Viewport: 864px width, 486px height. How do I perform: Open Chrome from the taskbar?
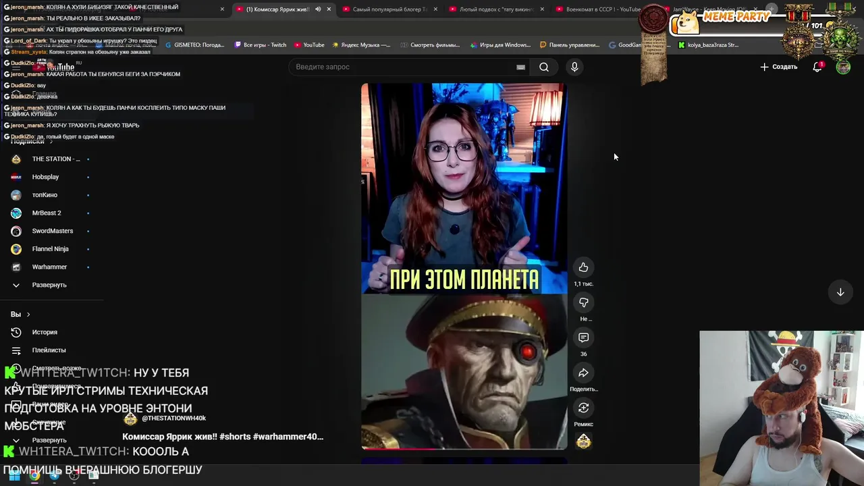tap(34, 475)
